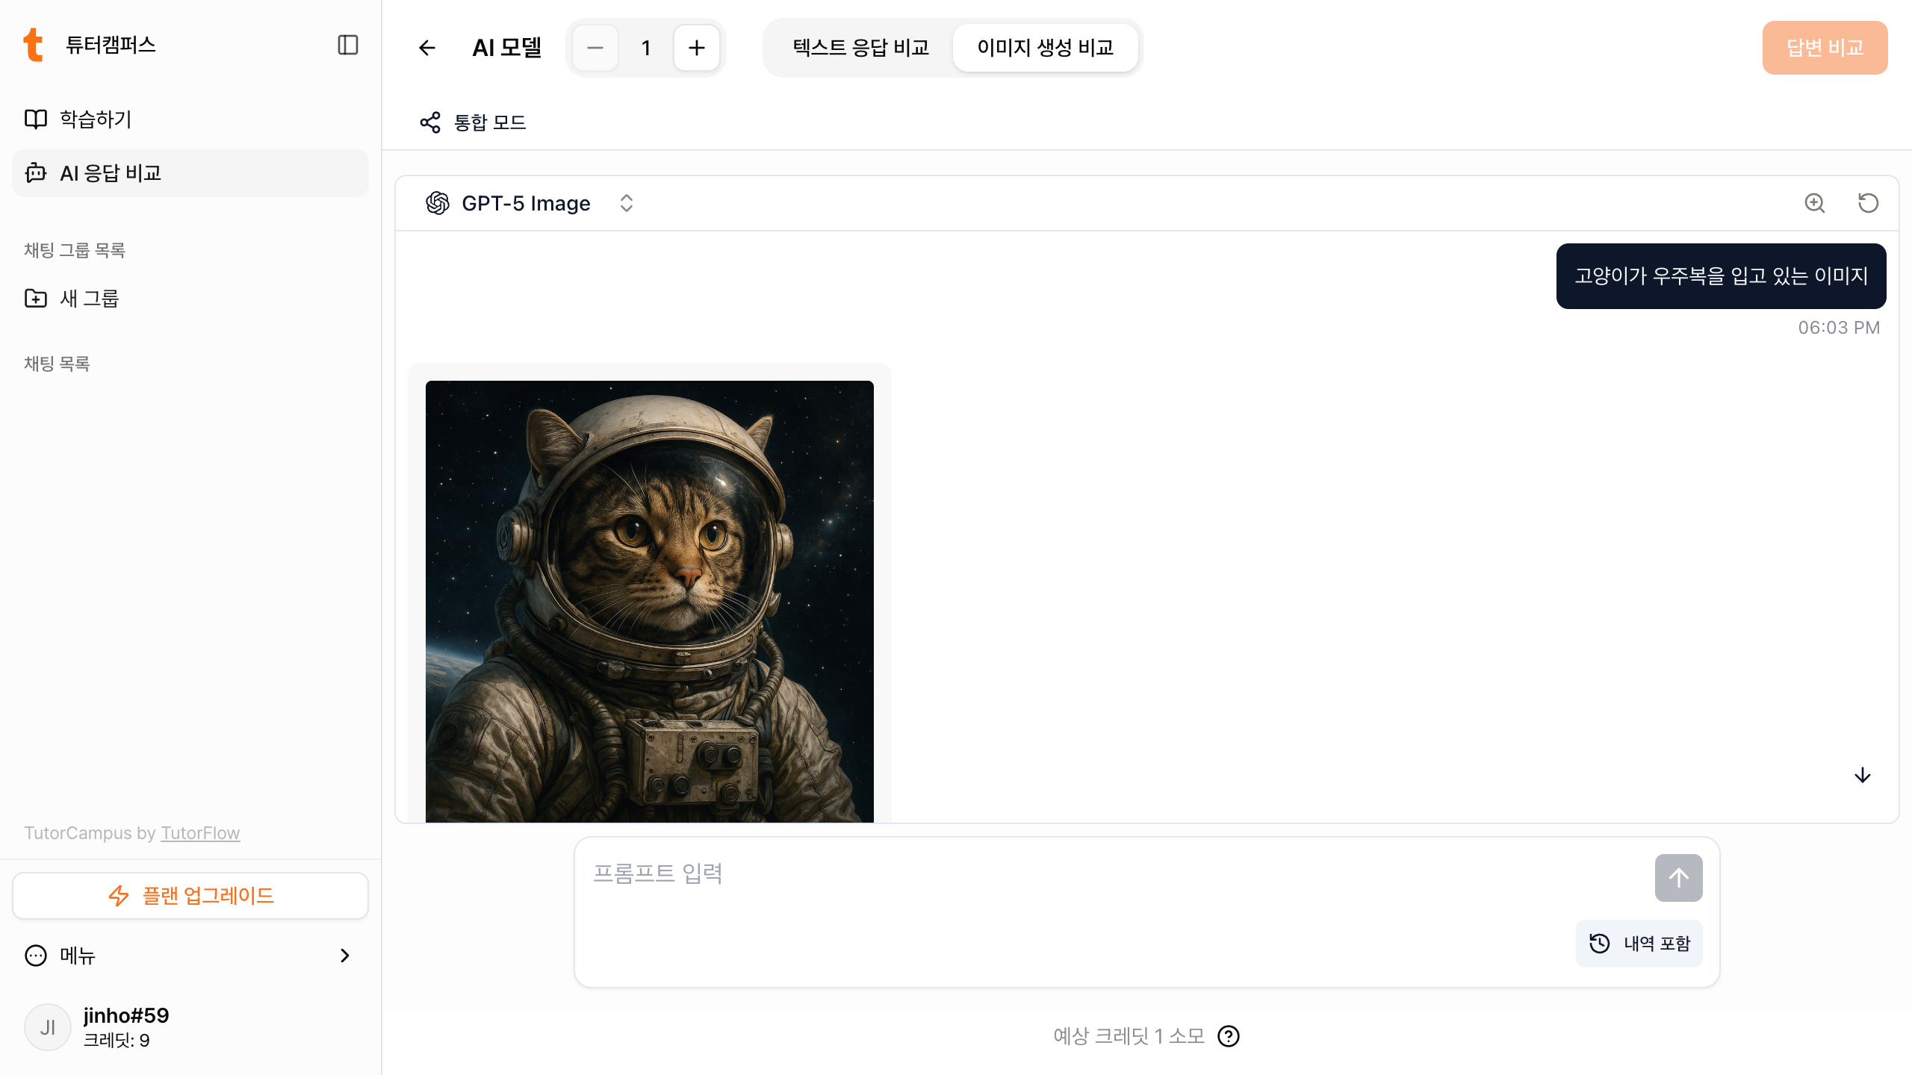1912x1075 pixels.
Task: Increase AI model count with plus
Action: pyautogui.click(x=697, y=48)
